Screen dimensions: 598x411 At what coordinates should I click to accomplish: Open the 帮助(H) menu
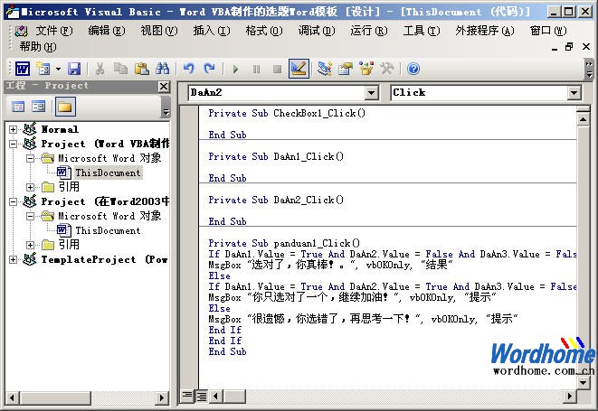pos(38,47)
